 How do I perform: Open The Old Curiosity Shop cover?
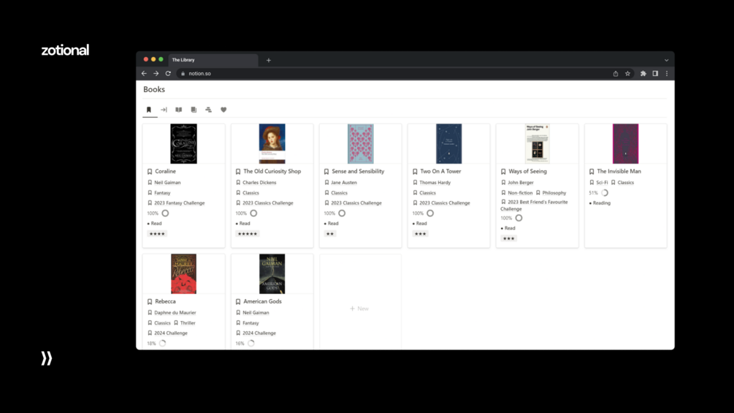point(272,144)
